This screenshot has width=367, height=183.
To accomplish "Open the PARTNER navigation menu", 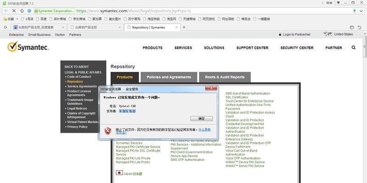I will (334, 48).
